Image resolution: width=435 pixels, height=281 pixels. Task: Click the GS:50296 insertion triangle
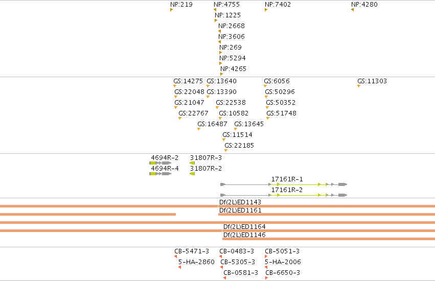pyautogui.click(x=266, y=97)
